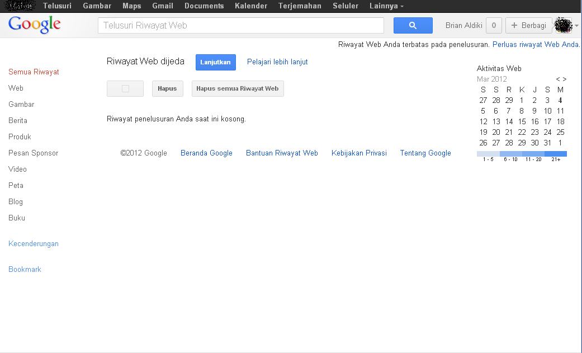The height and width of the screenshot is (353, 582).
Task: Open Beranda Google footer link
Action: pos(206,153)
